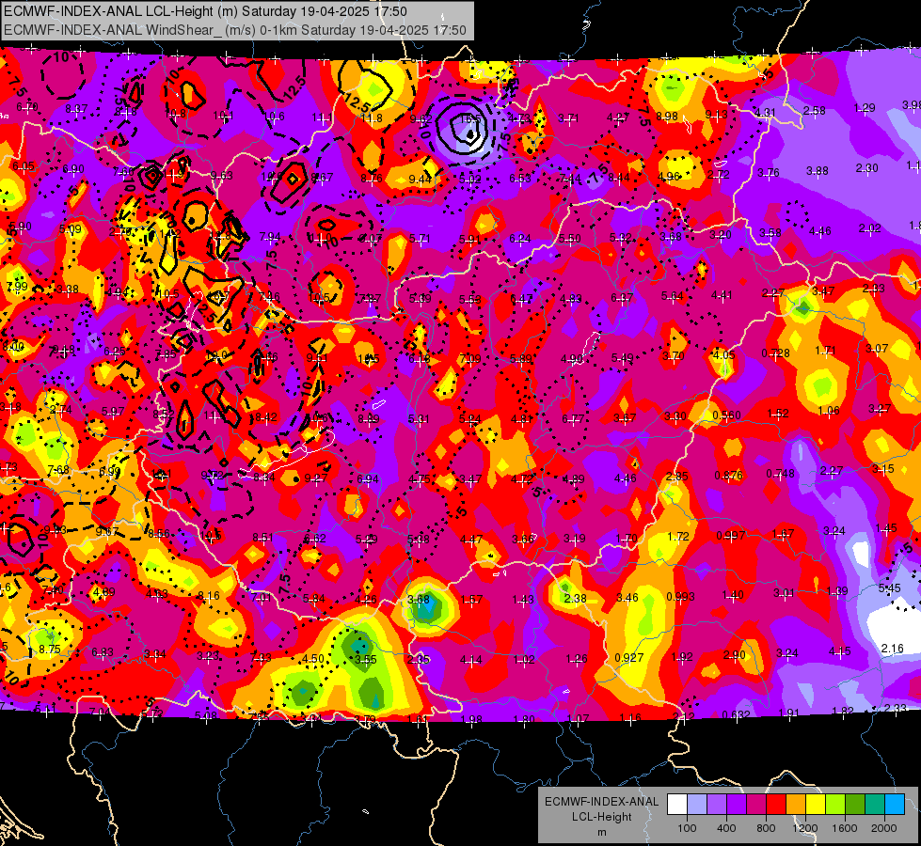Viewport: 921px width, 846px height.
Task: Click the grid value 2.58
Action: pos(814,110)
